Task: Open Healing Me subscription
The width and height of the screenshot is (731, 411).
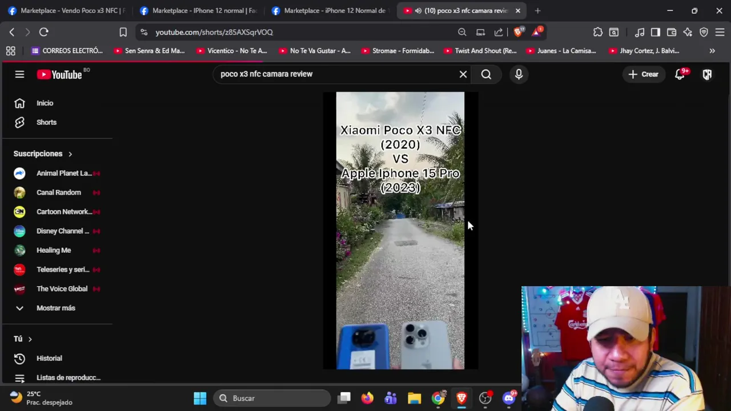Action: (57, 250)
